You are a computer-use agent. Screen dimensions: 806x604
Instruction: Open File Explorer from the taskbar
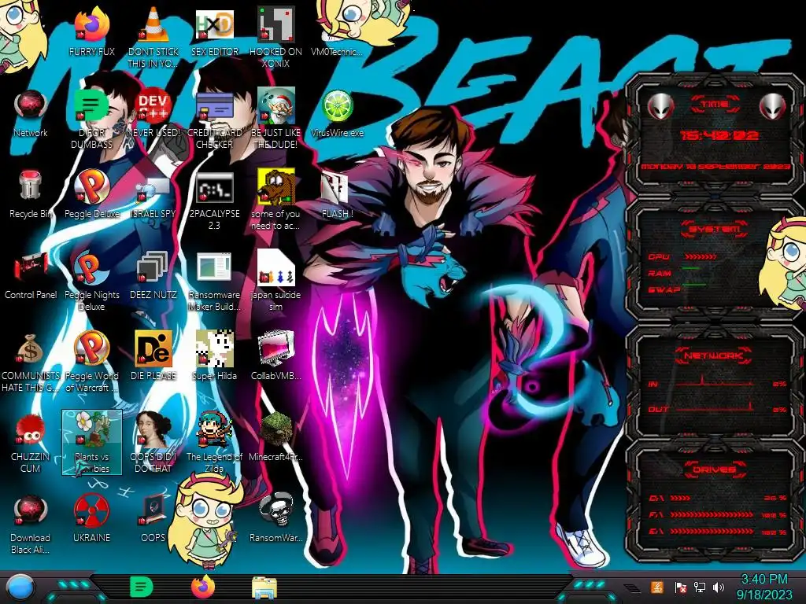click(264, 587)
